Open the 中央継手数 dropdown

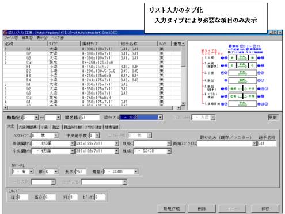point(97,135)
